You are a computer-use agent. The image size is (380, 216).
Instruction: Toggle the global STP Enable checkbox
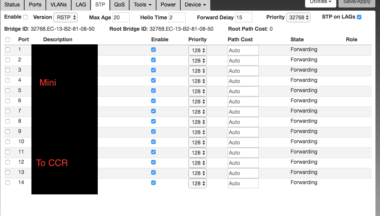coord(25,17)
